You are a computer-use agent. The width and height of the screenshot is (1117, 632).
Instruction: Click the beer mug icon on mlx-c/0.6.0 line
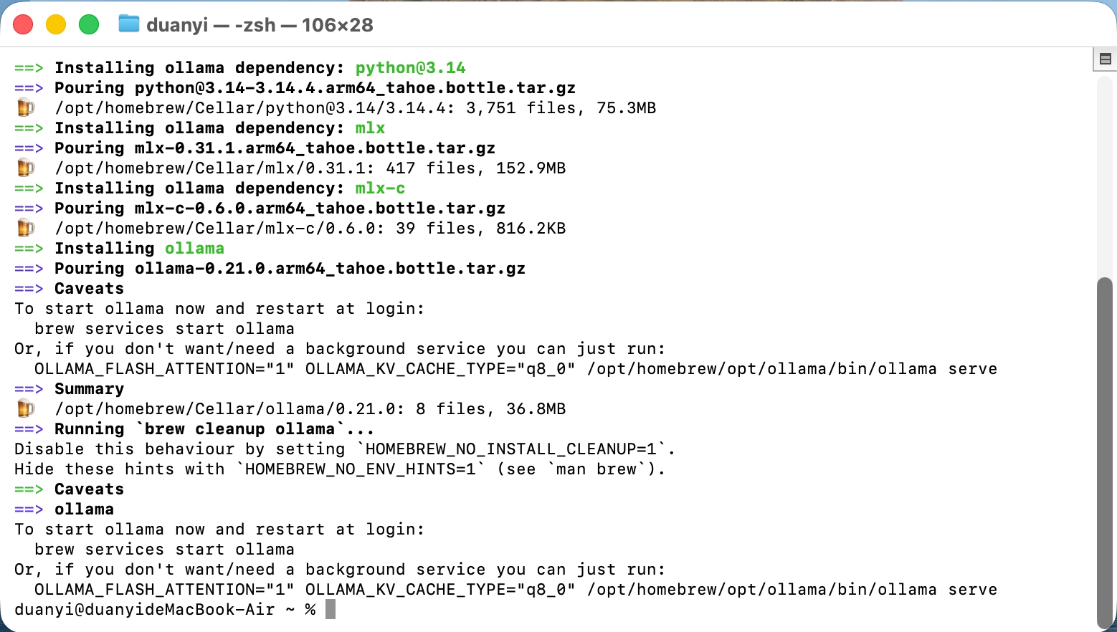[x=26, y=229]
